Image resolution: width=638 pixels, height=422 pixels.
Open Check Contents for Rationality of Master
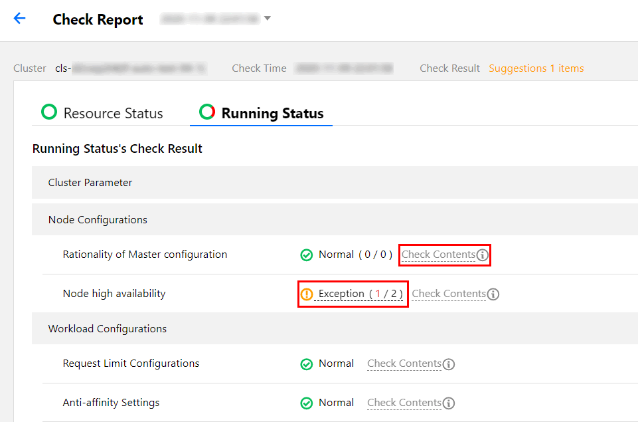[x=438, y=255]
